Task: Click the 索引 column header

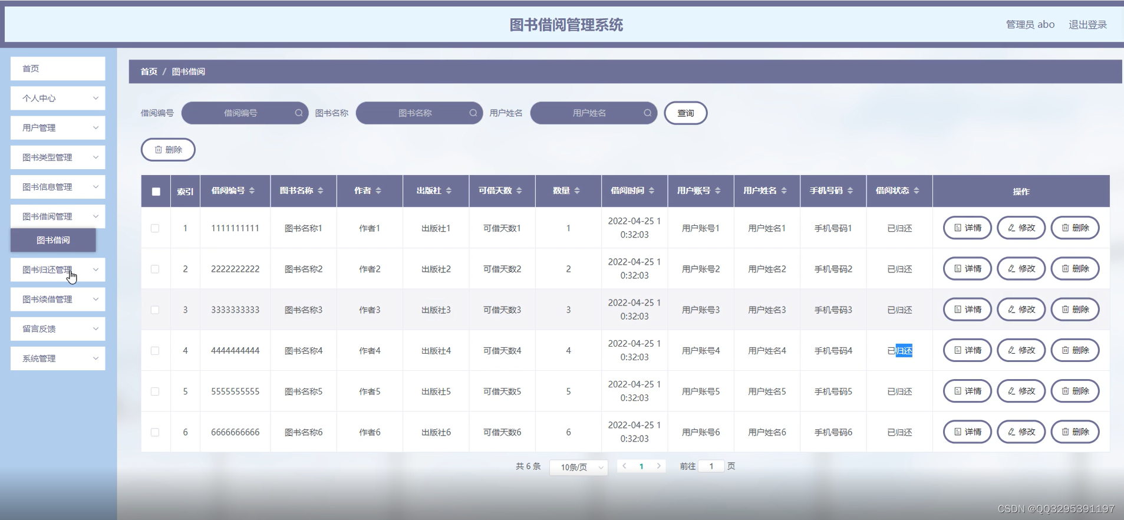Action: point(185,192)
